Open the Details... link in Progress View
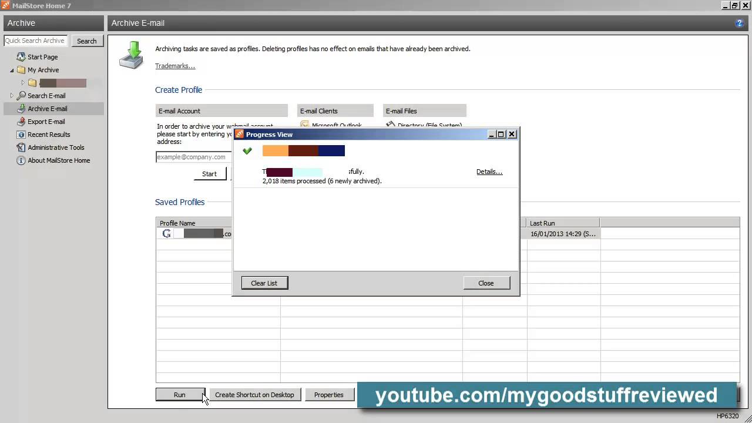 click(x=489, y=172)
